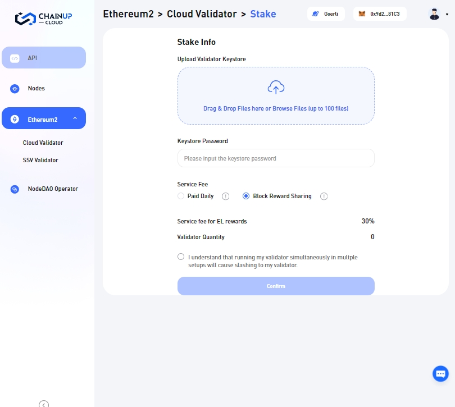Click the MetaMask fox wallet icon
Image resolution: width=455 pixels, height=407 pixels.
pyautogui.click(x=362, y=14)
